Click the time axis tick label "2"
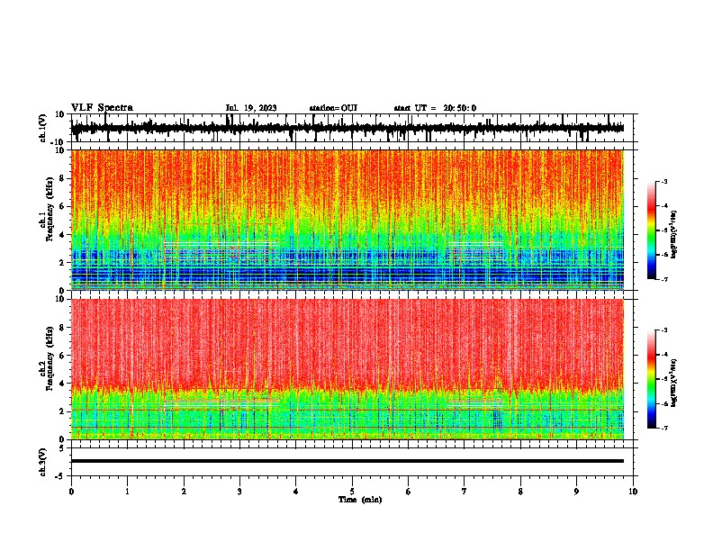 184,491
